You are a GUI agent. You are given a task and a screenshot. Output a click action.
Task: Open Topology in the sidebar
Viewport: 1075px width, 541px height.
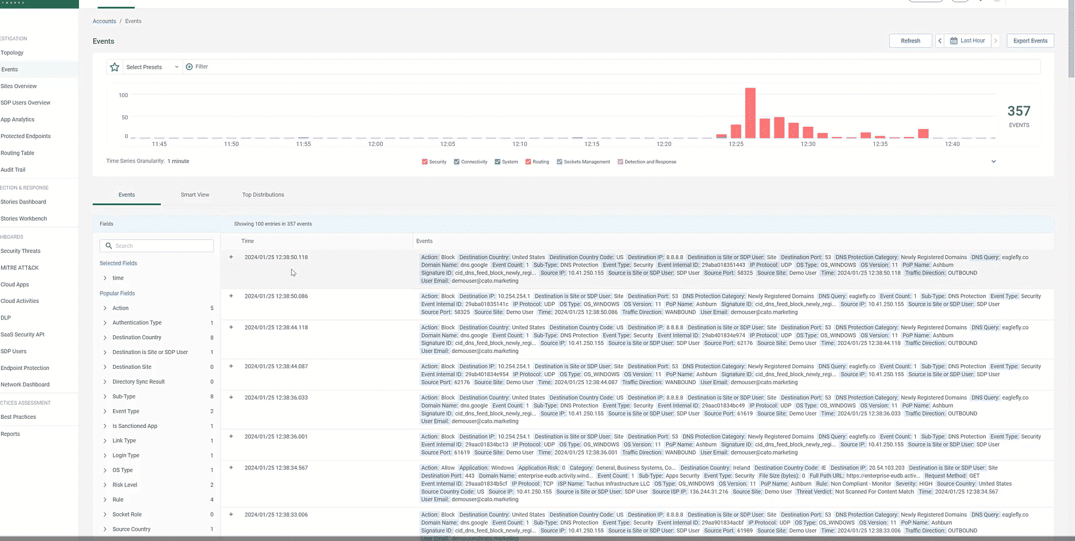tap(12, 53)
